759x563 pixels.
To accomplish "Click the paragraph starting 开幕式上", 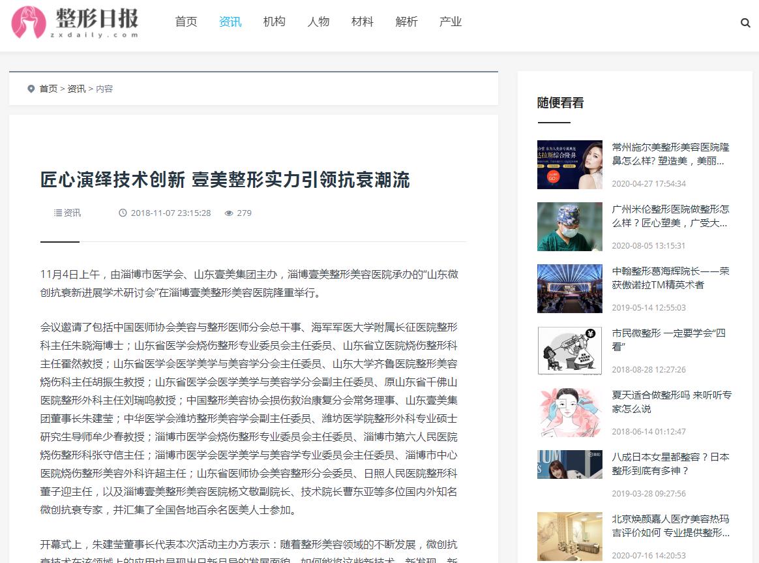I will [249, 551].
